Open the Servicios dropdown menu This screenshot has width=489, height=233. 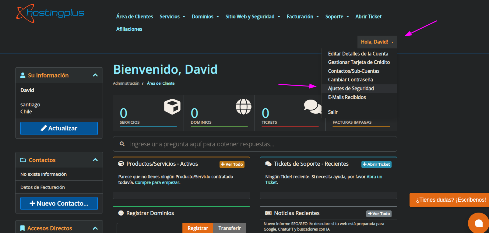(x=172, y=16)
